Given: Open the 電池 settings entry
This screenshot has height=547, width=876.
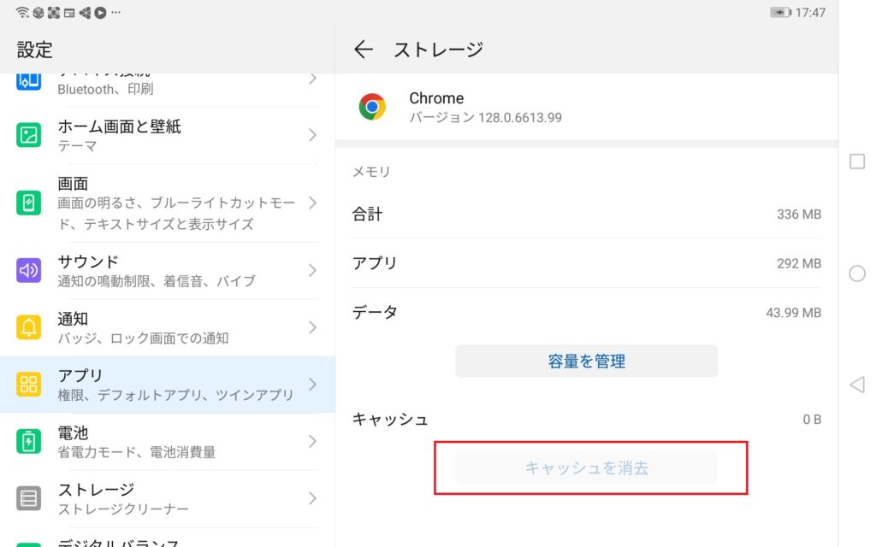Looking at the screenshot, I should coord(168,442).
